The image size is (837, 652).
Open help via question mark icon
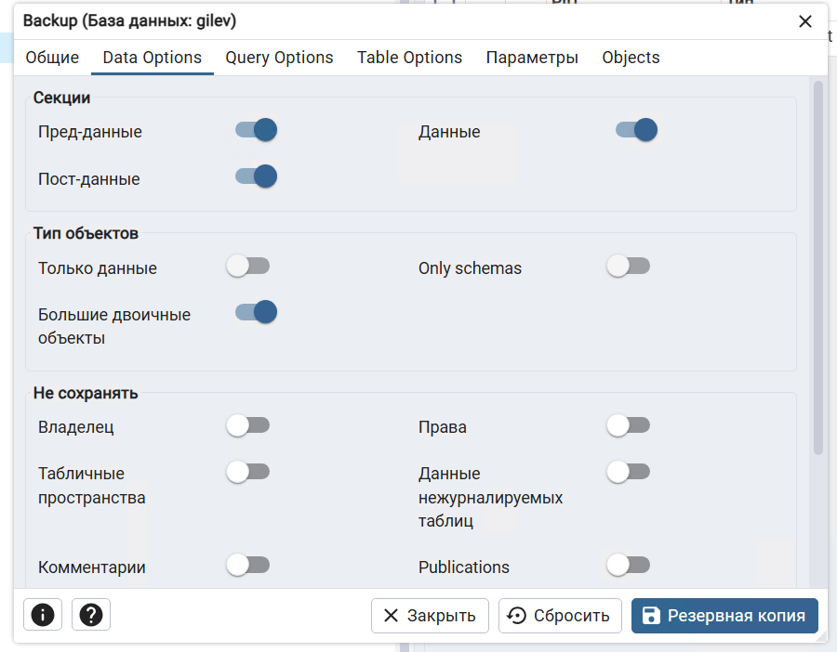pos(91,615)
